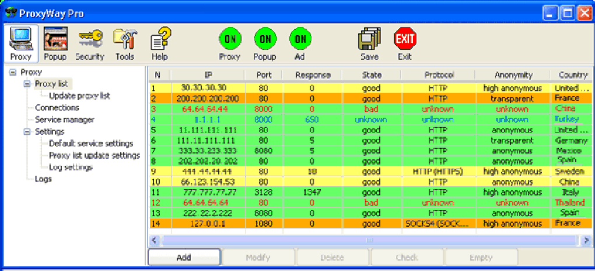
Task: Click the Check button
Action: coord(407,258)
